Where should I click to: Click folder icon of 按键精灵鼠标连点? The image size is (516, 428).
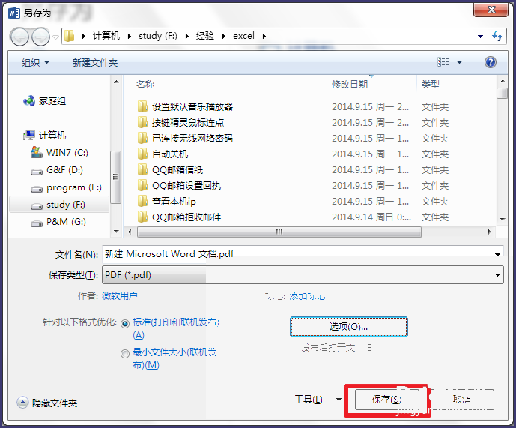pos(142,123)
